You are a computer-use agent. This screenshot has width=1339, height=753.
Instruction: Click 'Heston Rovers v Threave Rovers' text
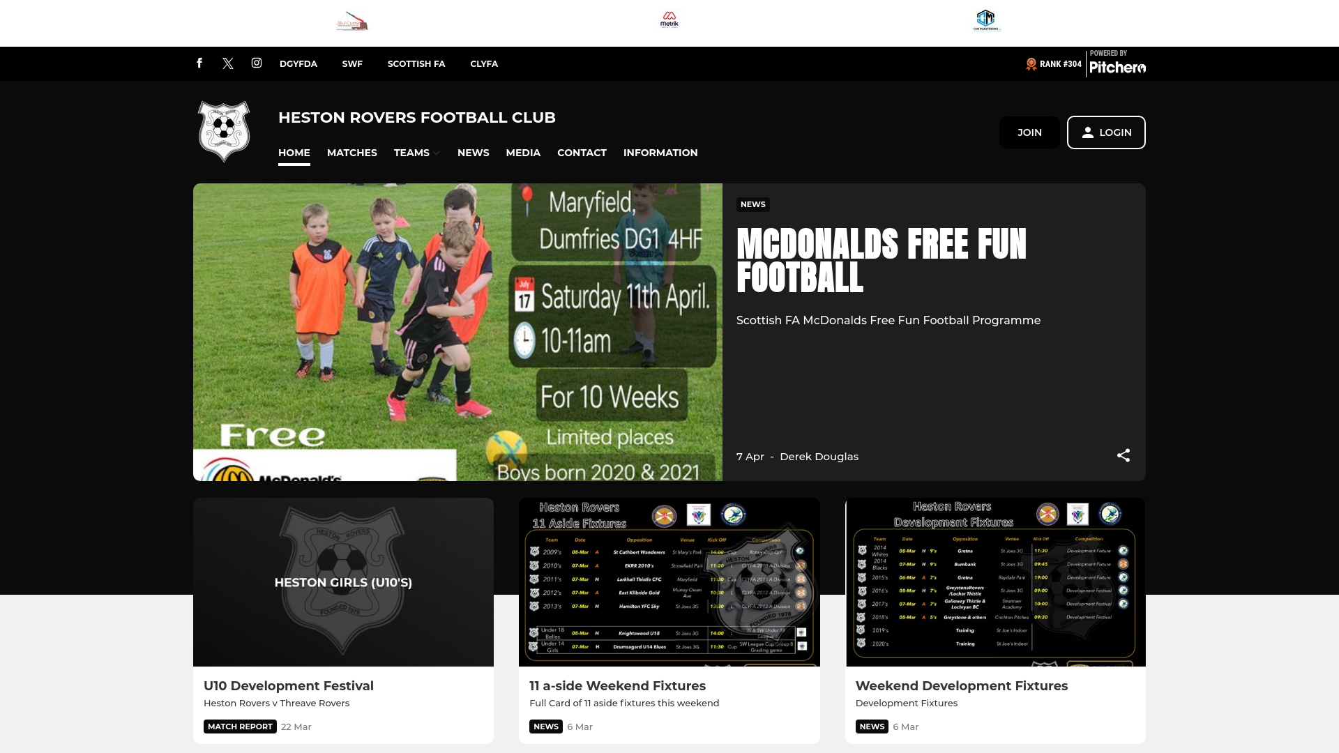click(x=276, y=703)
